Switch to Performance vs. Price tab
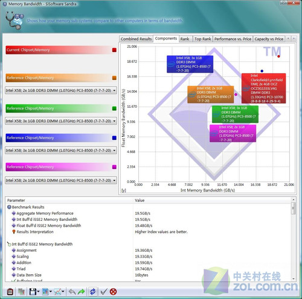 (233, 39)
